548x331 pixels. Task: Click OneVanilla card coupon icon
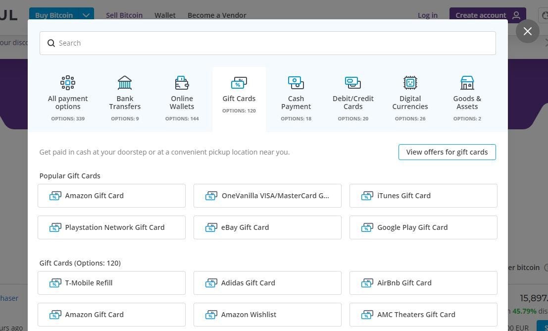click(211, 196)
